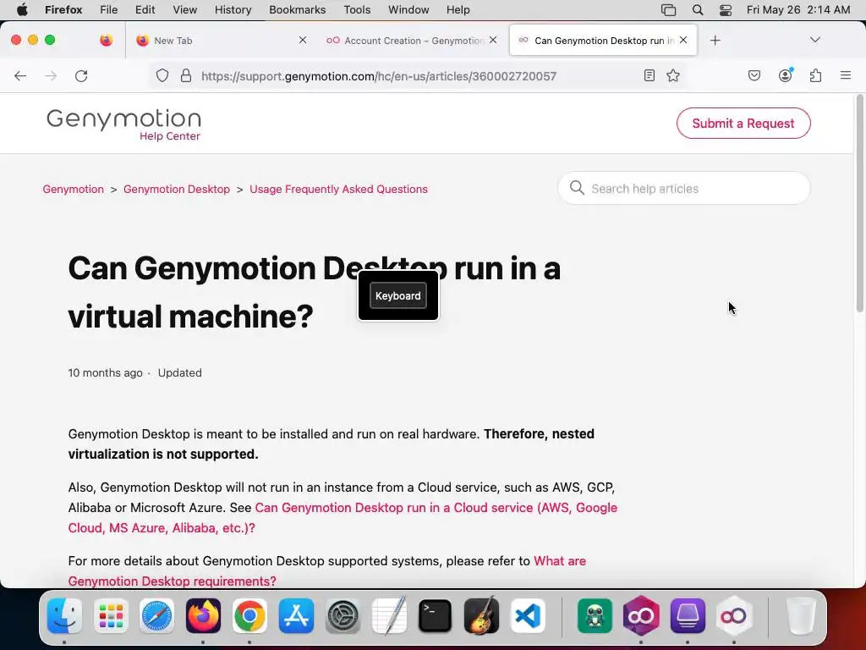This screenshot has height=650, width=866.
Task: Click the page vertical scrollbar
Action: point(859,205)
